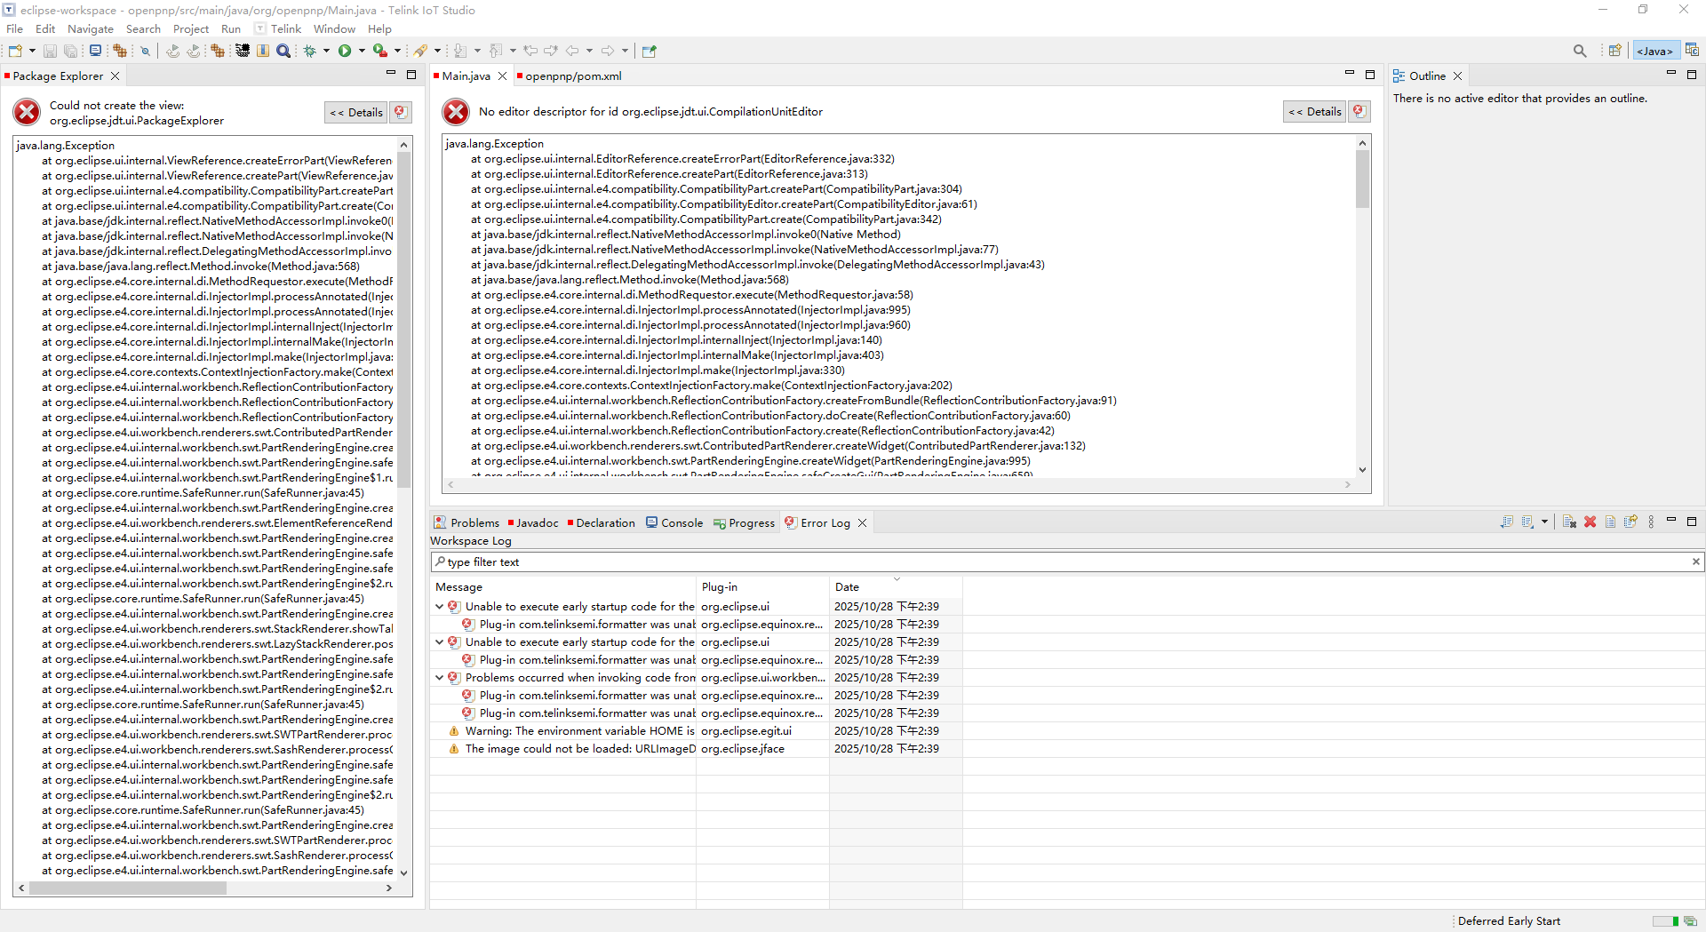Click the Export Log icon in Error Log

(1507, 522)
